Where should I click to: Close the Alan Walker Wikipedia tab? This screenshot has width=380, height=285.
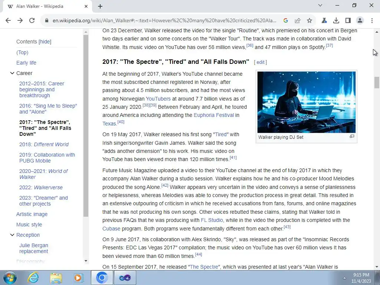(86, 6)
